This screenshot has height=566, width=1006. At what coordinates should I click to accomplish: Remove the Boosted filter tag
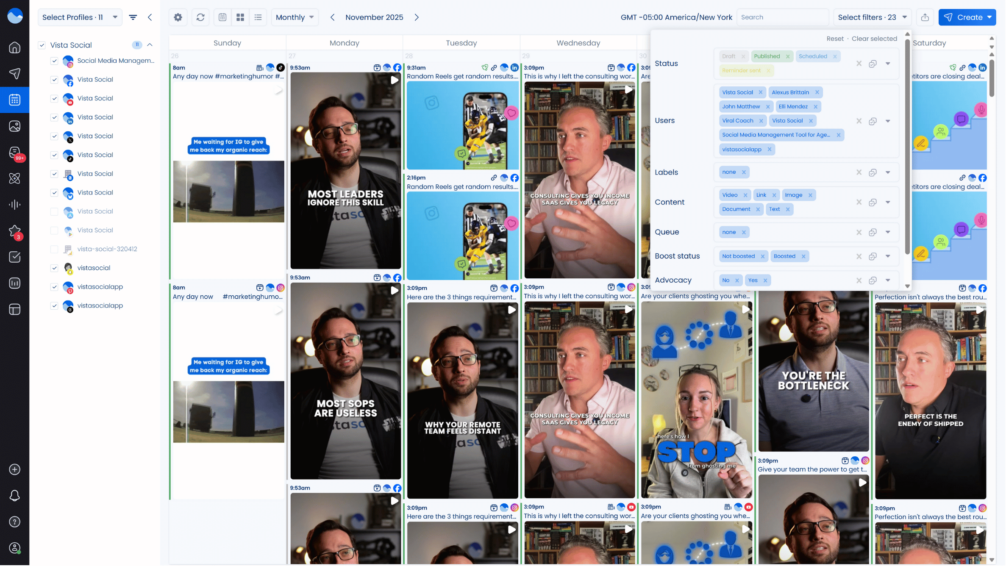pyautogui.click(x=803, y=256)
